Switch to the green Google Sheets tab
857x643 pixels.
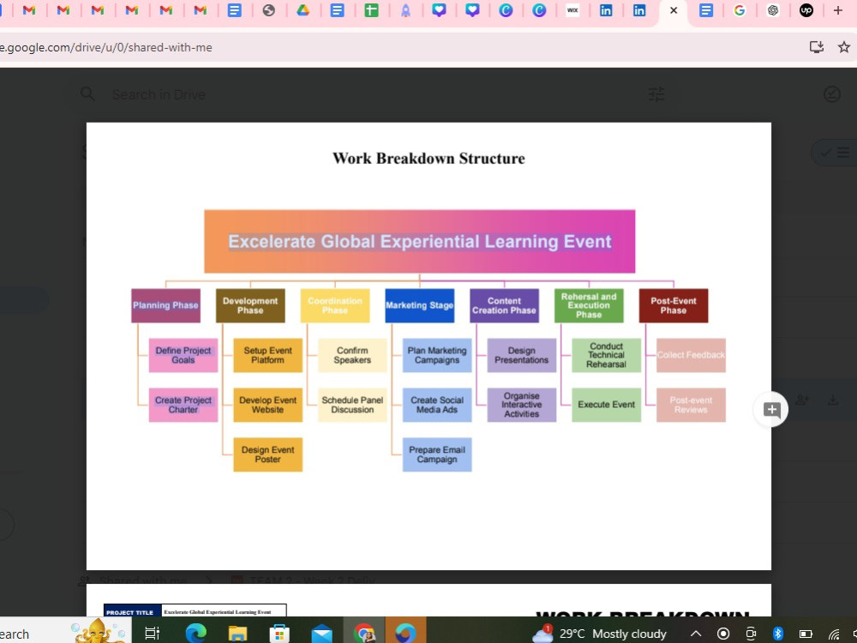pos(371,9)
